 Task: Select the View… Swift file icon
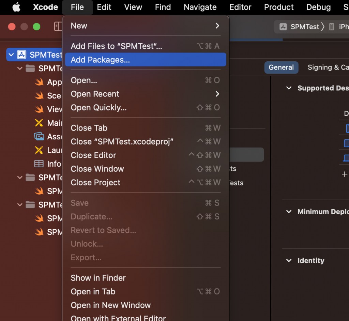tap(39, 109)
